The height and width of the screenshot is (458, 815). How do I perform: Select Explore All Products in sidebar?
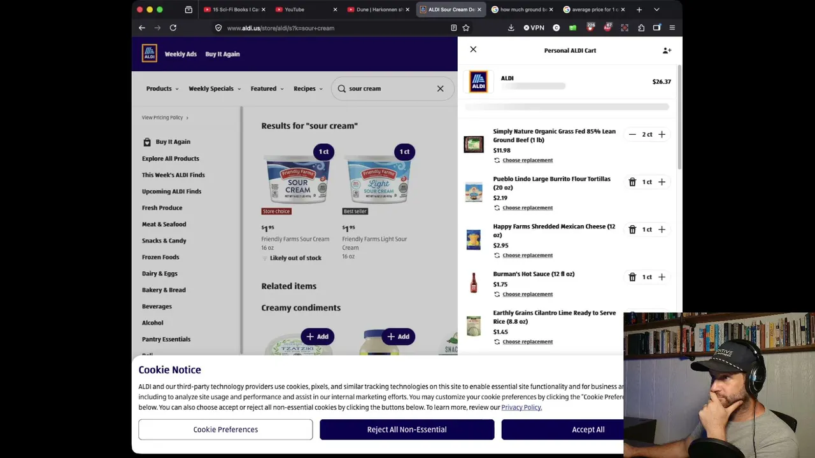(x=171, y=158)
